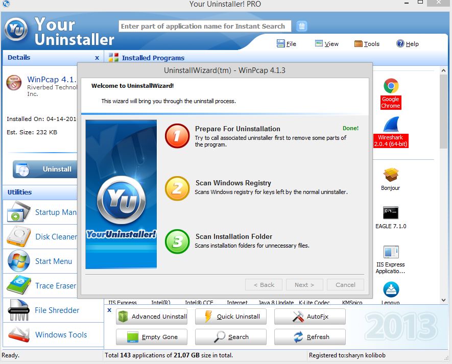Screen dimensions: 452x364
Task: Open File Shredder utility
Action: 53,310
